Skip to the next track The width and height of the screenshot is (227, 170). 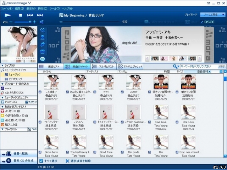click(40, 15)
